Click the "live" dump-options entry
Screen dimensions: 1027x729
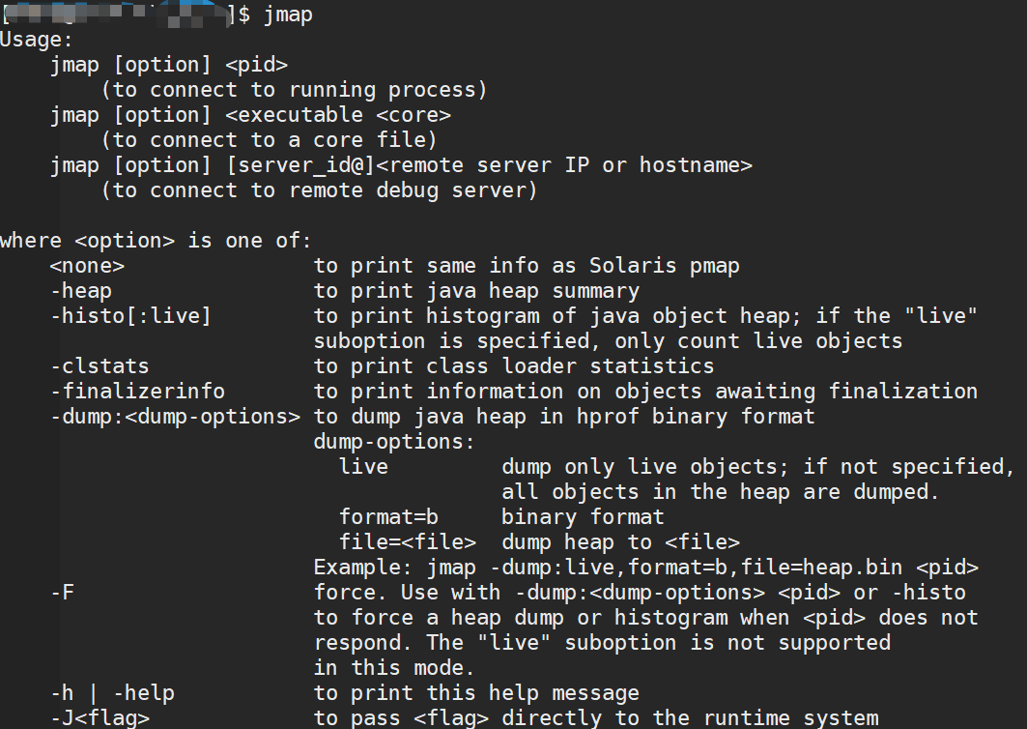(363, 467)
